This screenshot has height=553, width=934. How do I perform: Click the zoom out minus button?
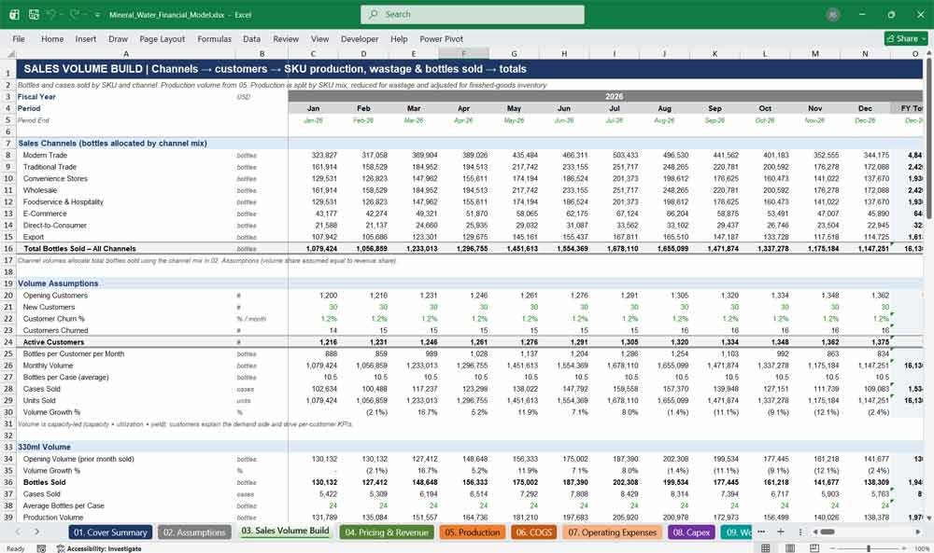pos(833,548)
